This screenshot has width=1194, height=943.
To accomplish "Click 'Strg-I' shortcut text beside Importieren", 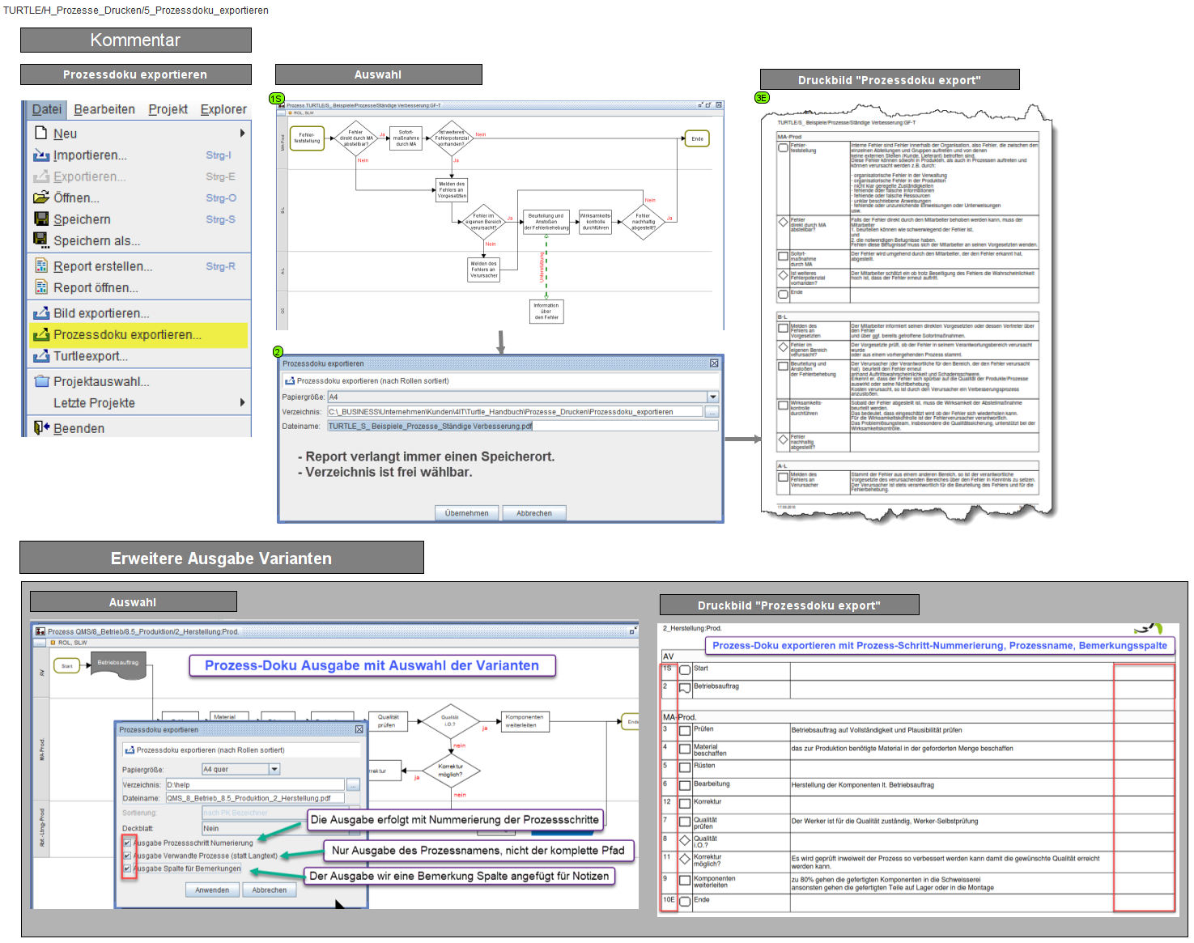I will [219, 155].
